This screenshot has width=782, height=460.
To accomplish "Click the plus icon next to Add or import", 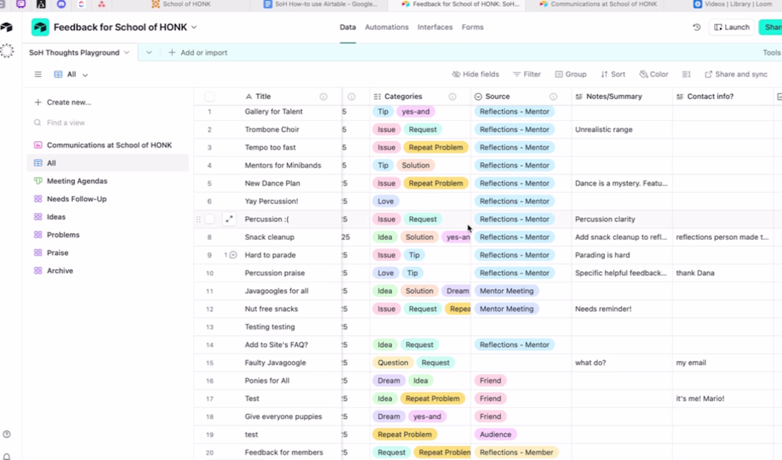I will (x=171, y=53).
